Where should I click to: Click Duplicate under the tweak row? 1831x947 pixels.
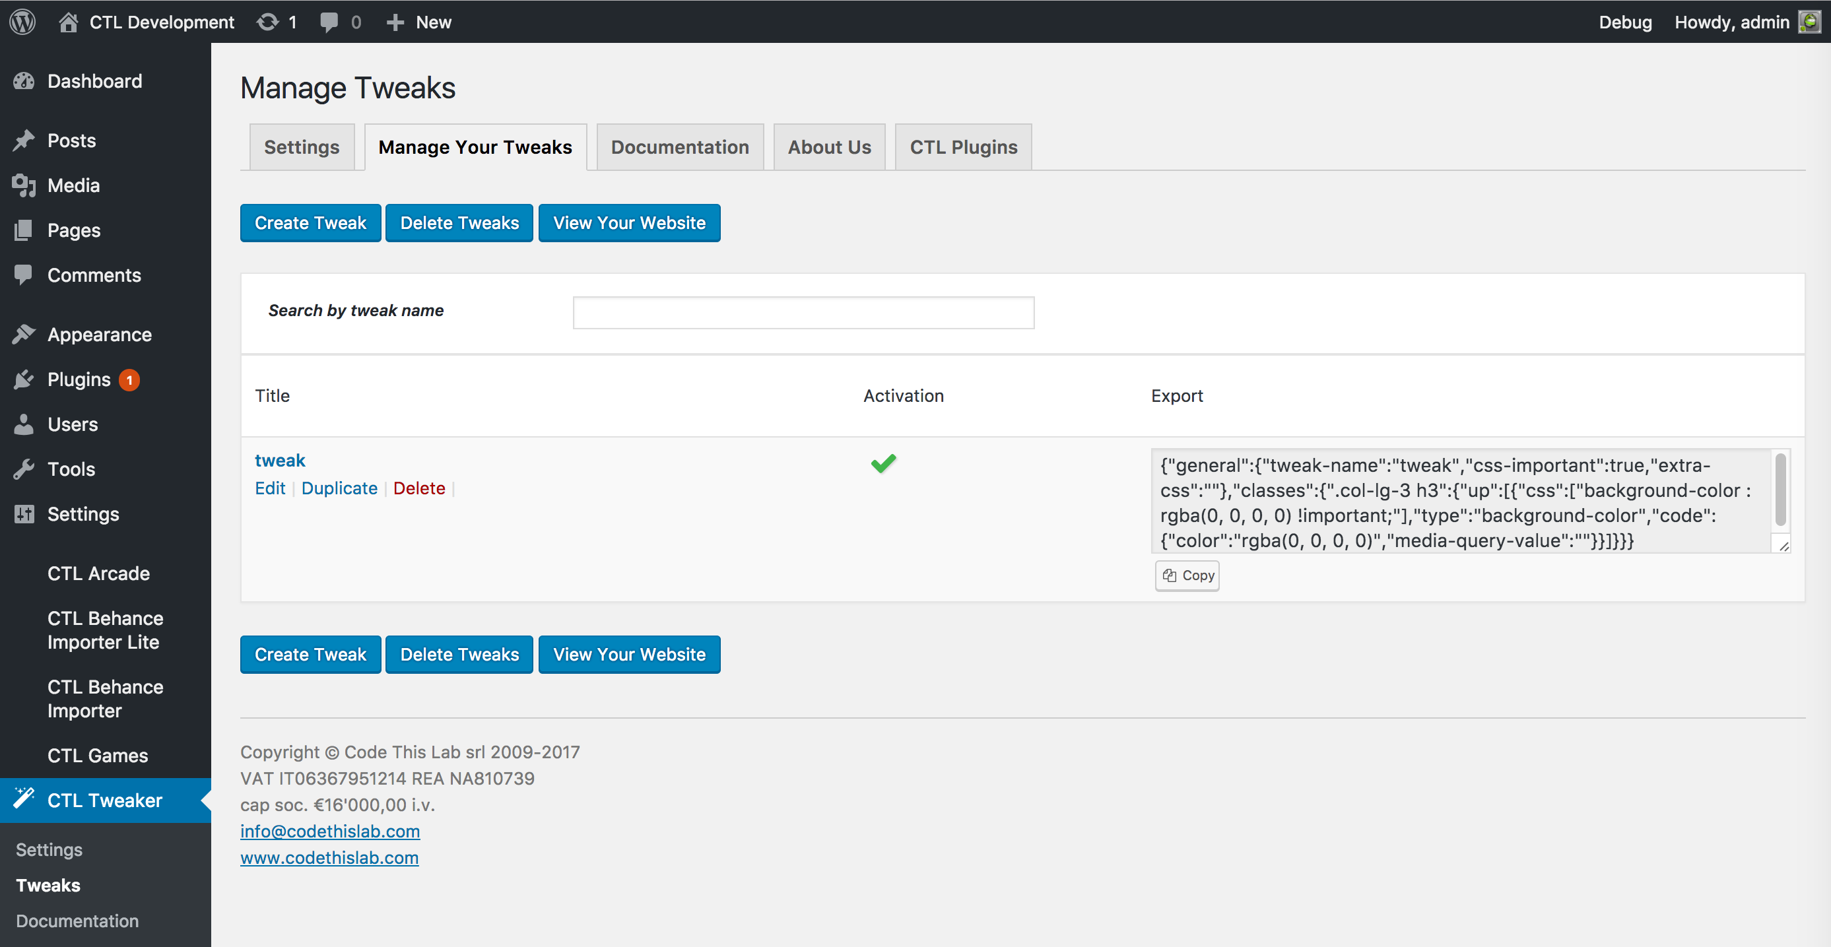[x=339, y=488]
